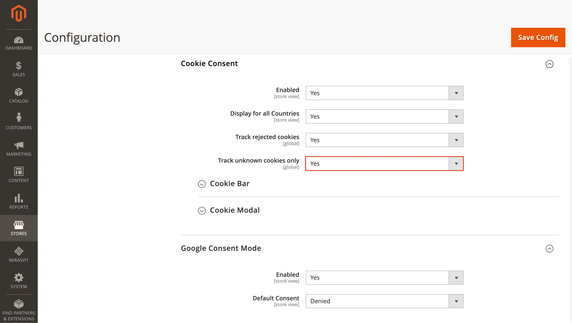Open the Catalog section

18,95
